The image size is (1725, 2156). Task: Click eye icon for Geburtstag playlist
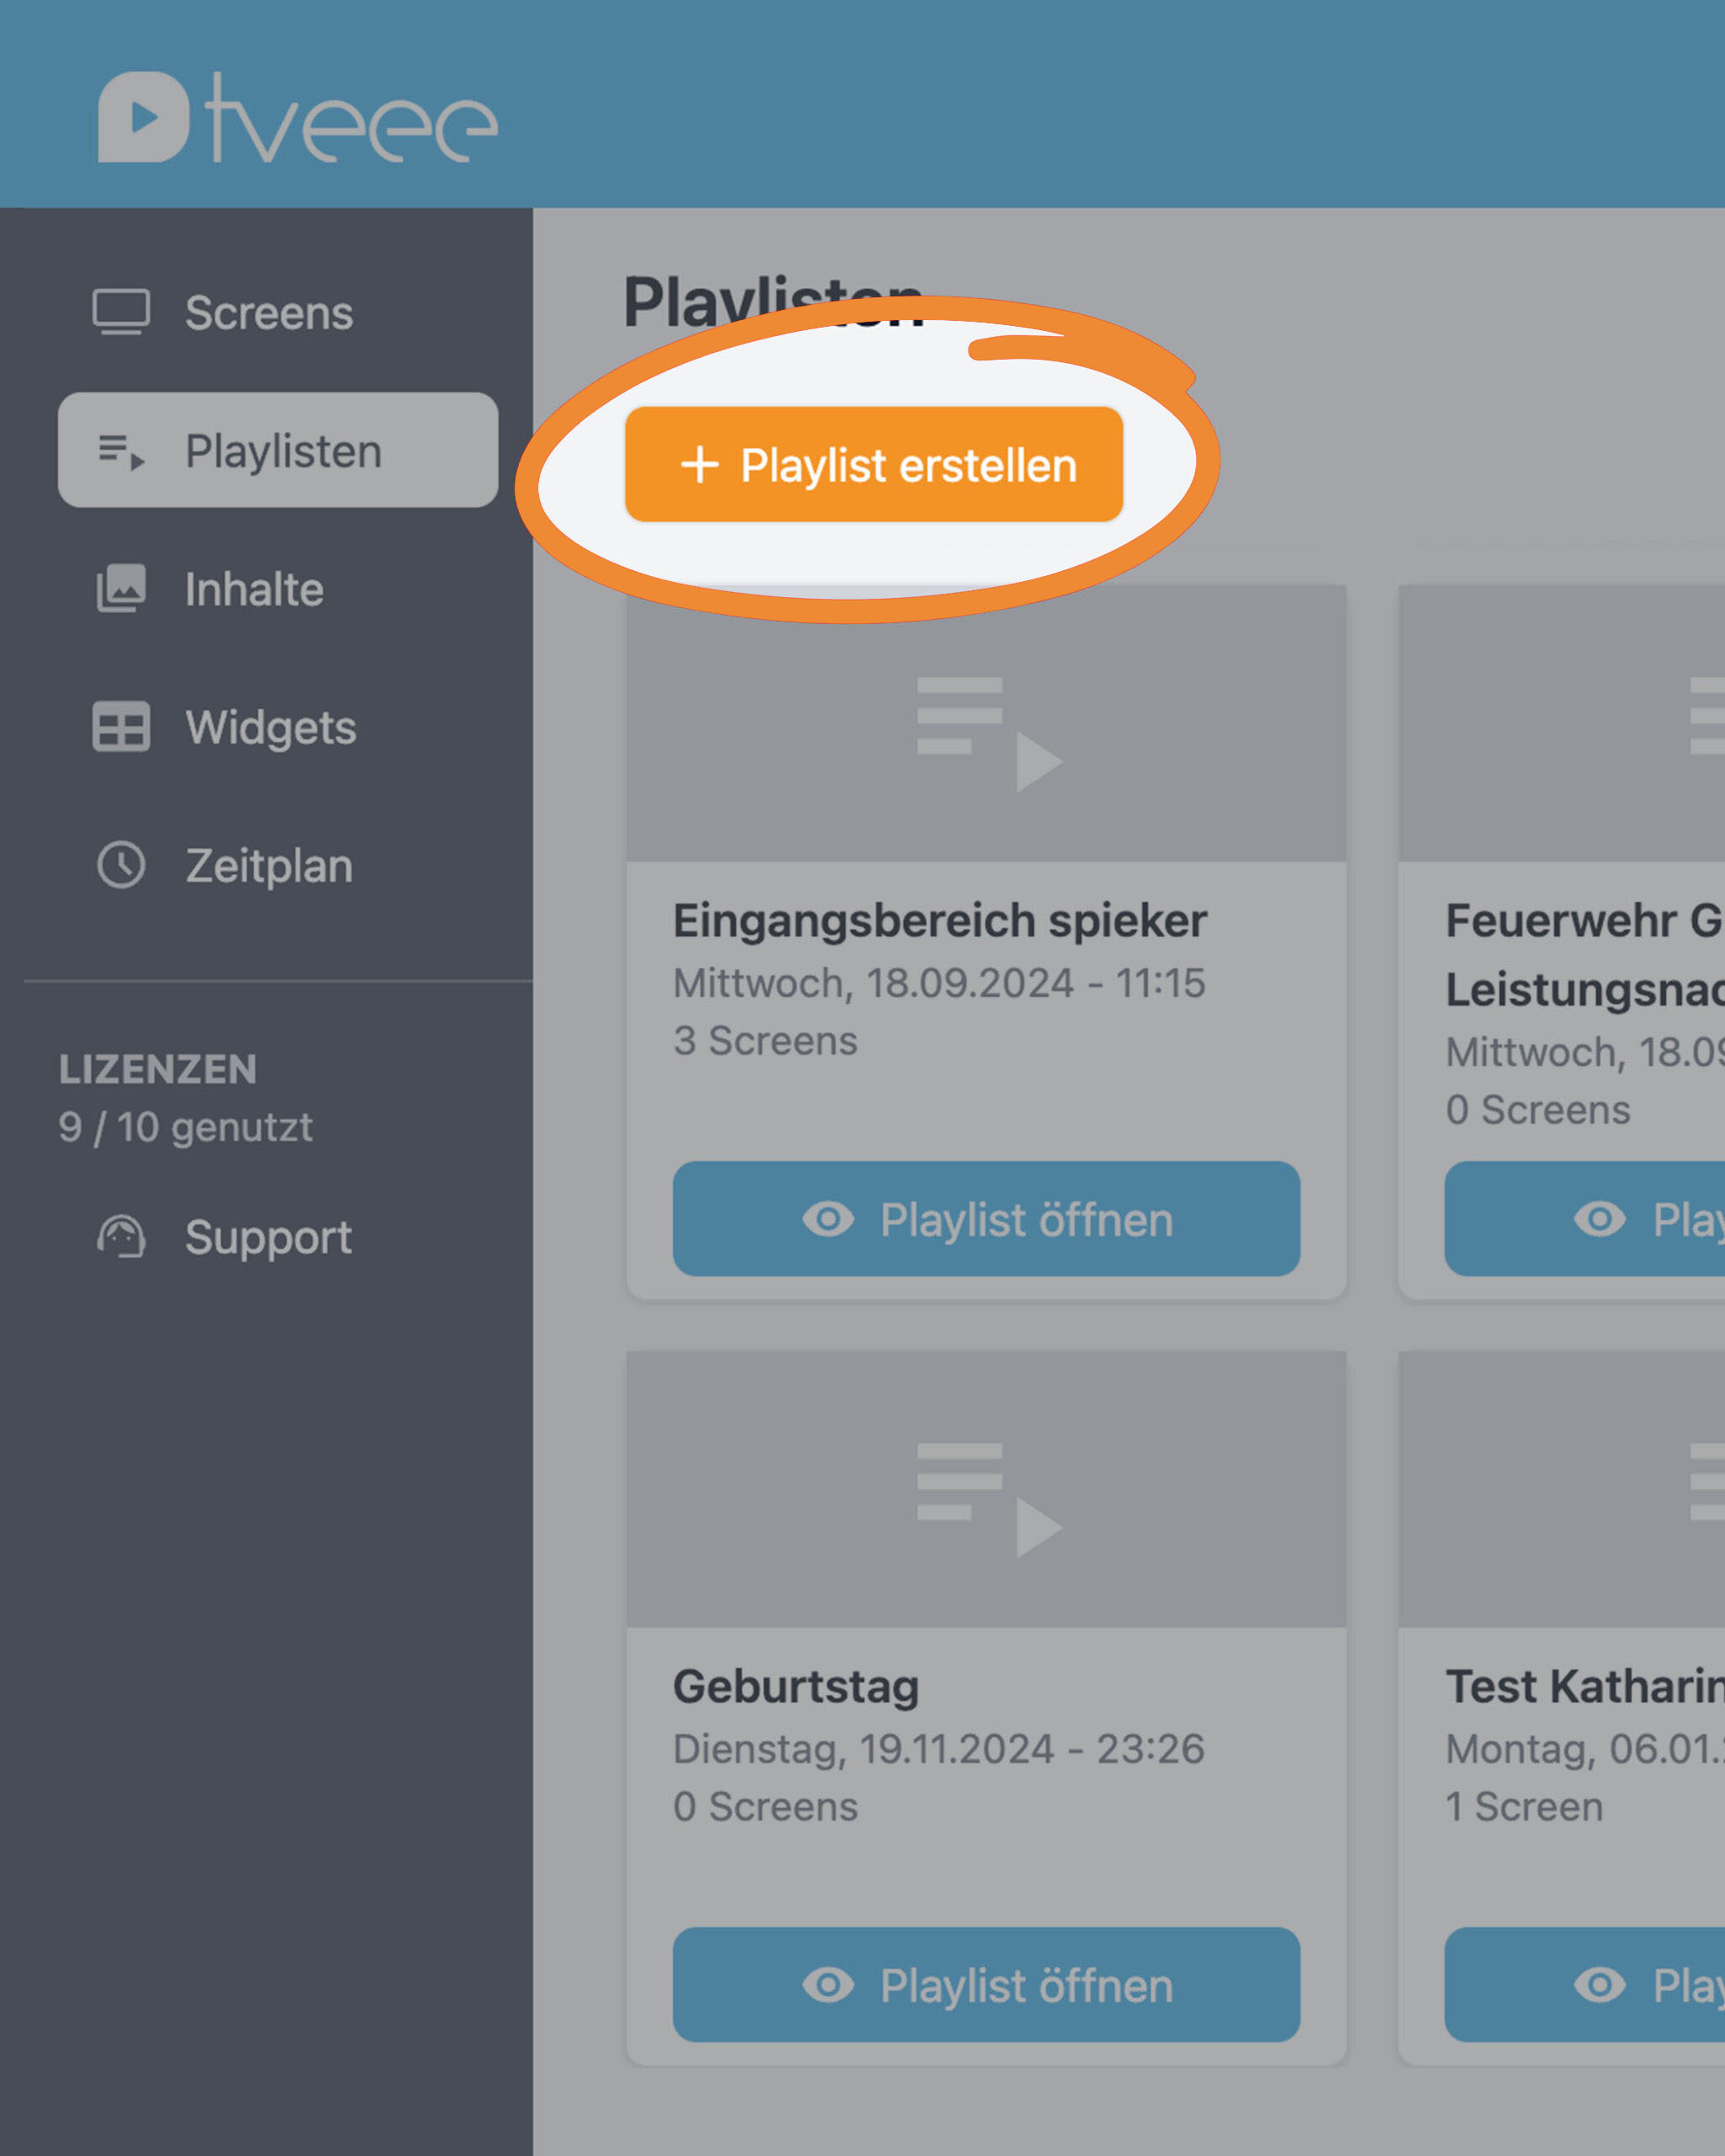(x=828, y=1985)
